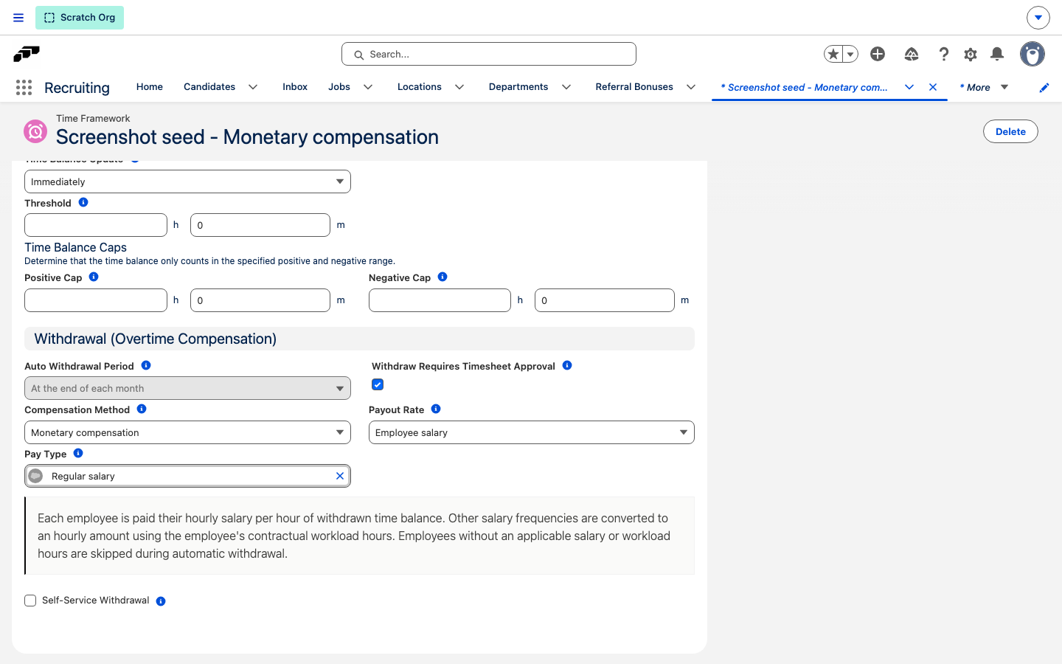Open the Favorites list dropdown arrow
1062x664 pixels.
(x=850, y=54)
